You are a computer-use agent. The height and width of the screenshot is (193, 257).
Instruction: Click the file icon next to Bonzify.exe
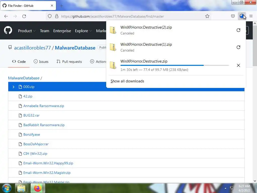pos(20,135)
